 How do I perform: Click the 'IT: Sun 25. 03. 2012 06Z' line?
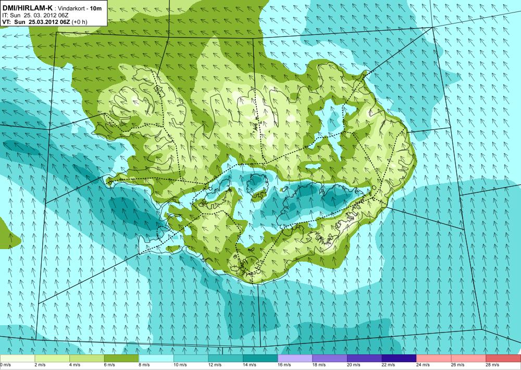(35, 15)
